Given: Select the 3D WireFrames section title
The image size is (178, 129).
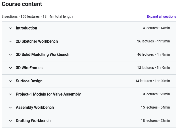Looking at the screenshot, I should [29, 68].
